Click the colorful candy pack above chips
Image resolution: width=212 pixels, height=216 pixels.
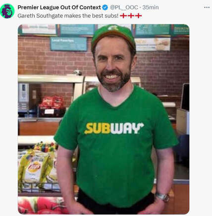46,147
